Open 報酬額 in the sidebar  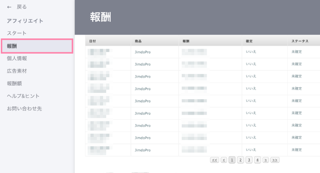(14, 83)
